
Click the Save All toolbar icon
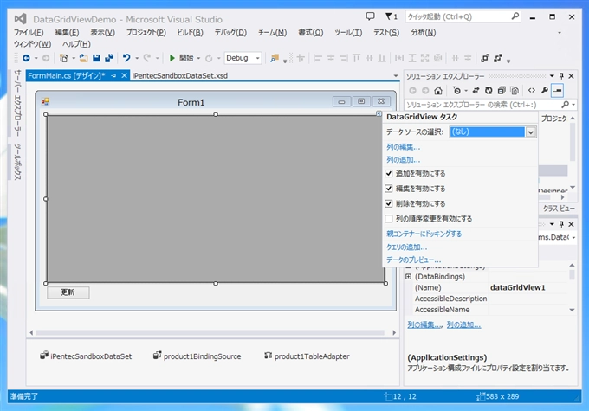107,58
